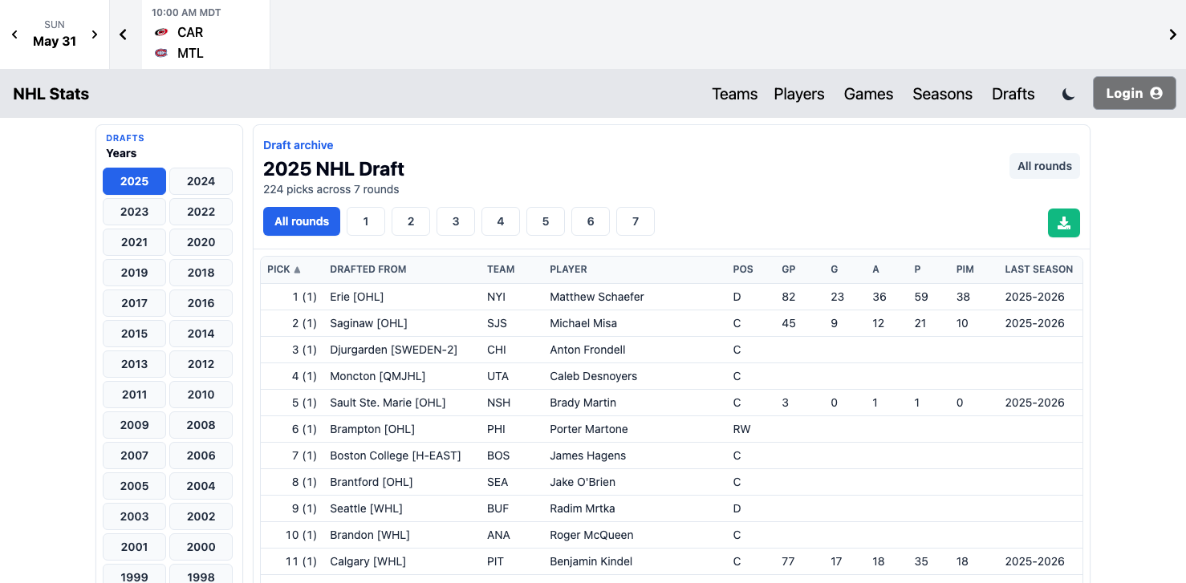The height and width of the screenshot is (583, 1186).
Task: Show round 4 picks
Action: coord(501,221)
